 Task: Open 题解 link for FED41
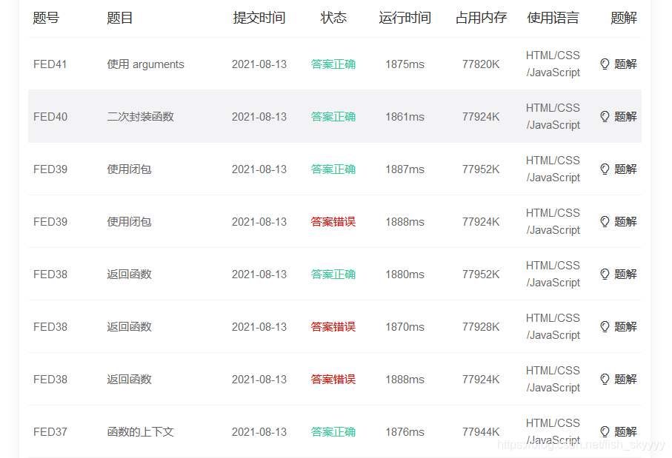tap(625, 64)
